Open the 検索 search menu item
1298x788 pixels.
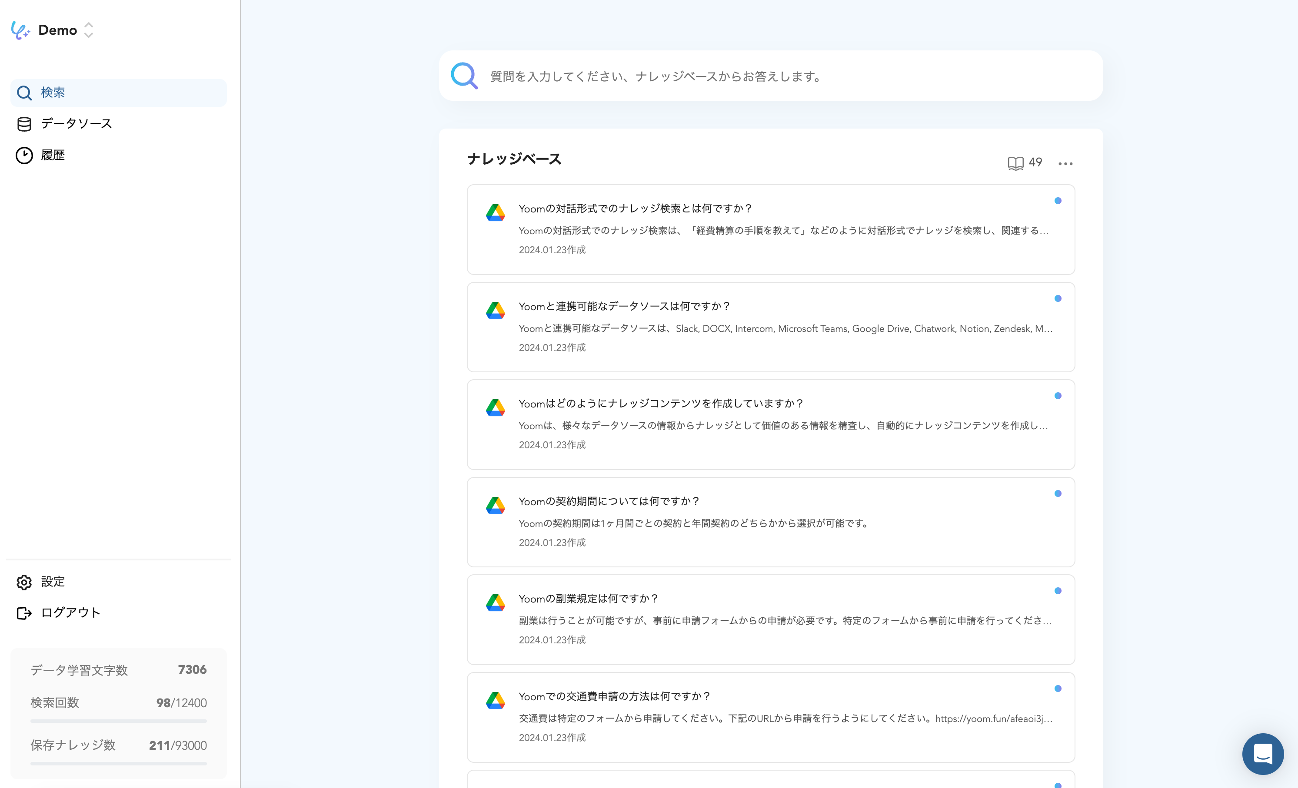pos(53,93)
